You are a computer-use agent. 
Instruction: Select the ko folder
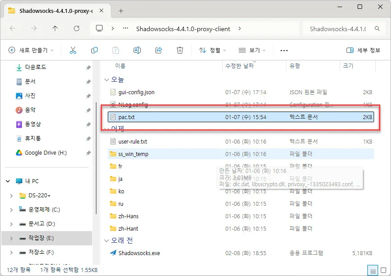coord(121,192)
